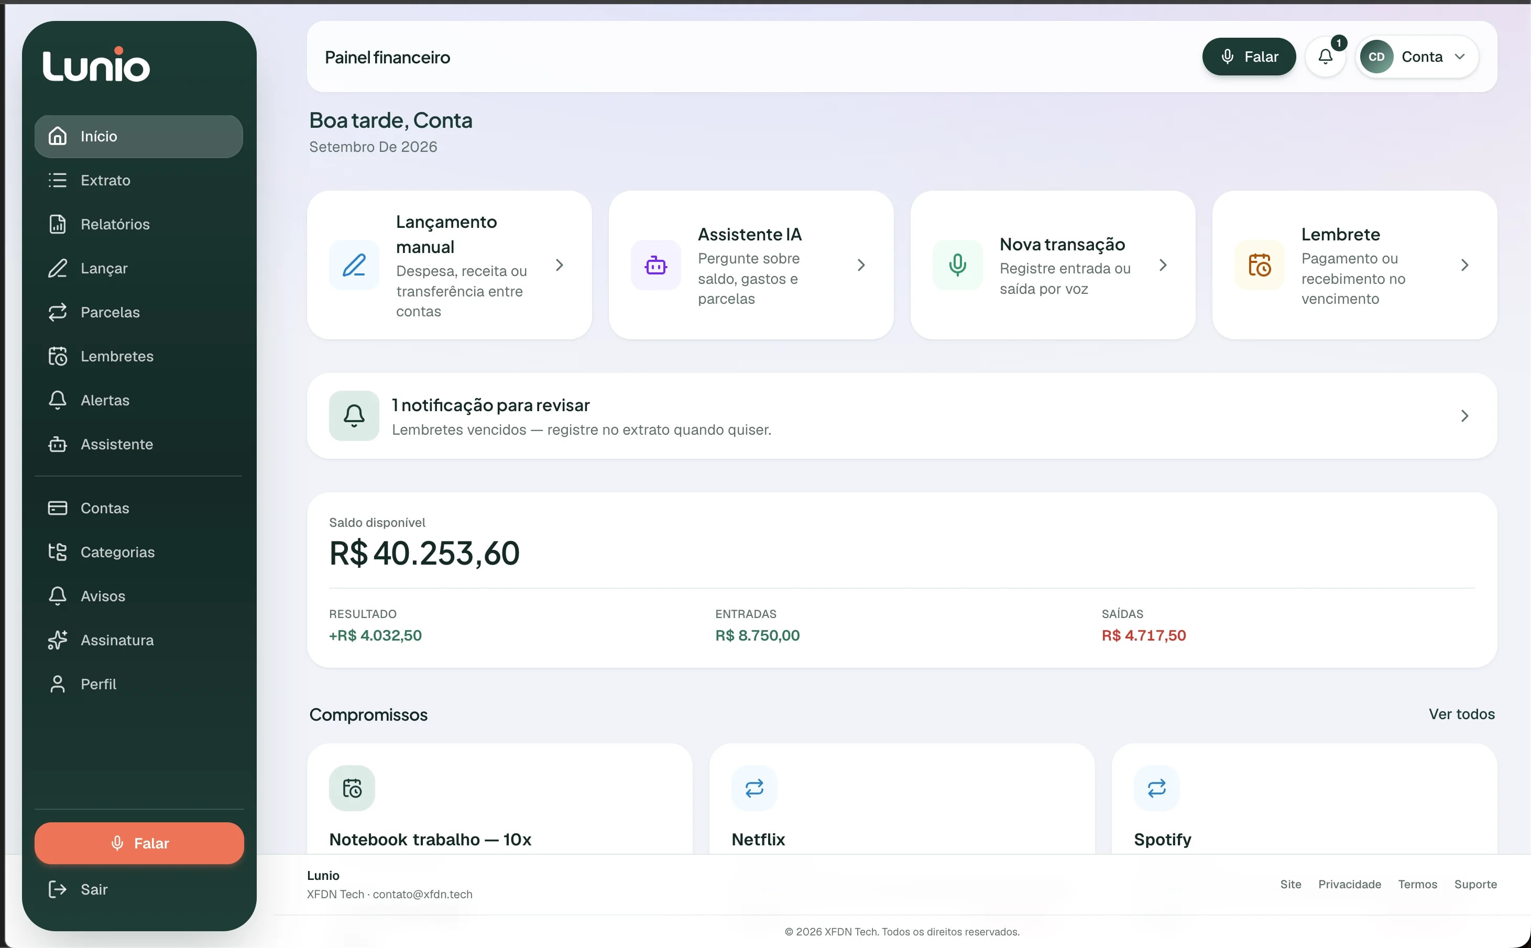Viewport: 1531px width, 948px height.
Task: Click the person icon beside Perfil
Action: pyautogui.click(x=58, y=684)
